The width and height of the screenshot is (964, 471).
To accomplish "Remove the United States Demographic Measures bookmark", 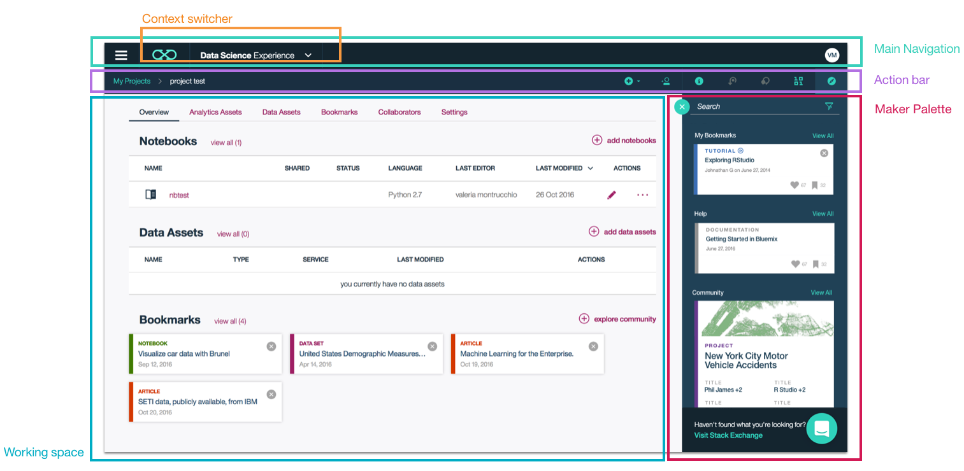I will (433, 346).
